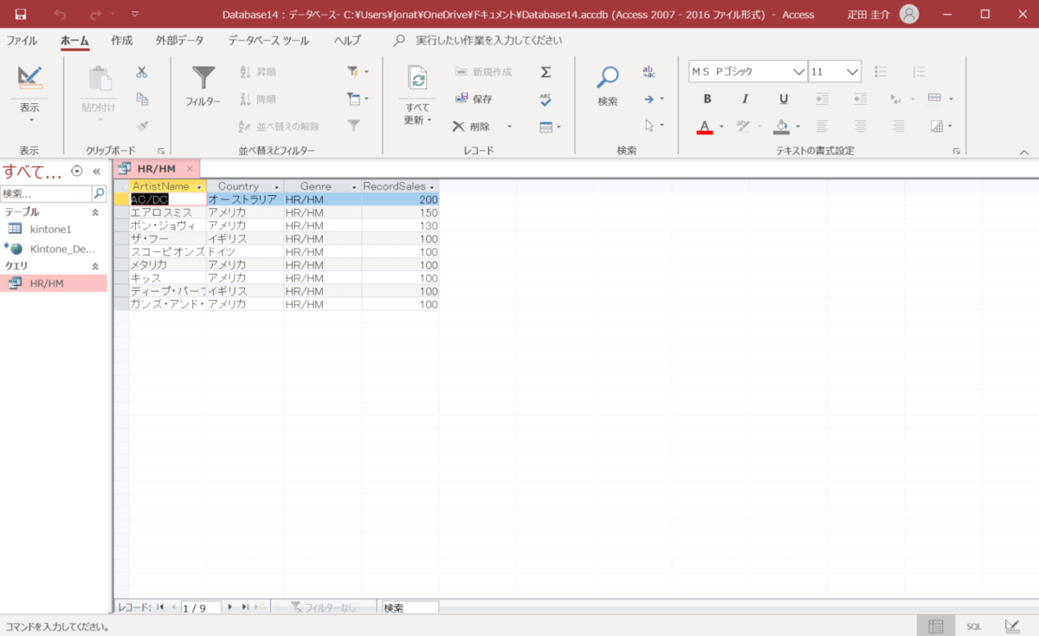Select HR/HM query in navigation pane

tap(54, 283)
